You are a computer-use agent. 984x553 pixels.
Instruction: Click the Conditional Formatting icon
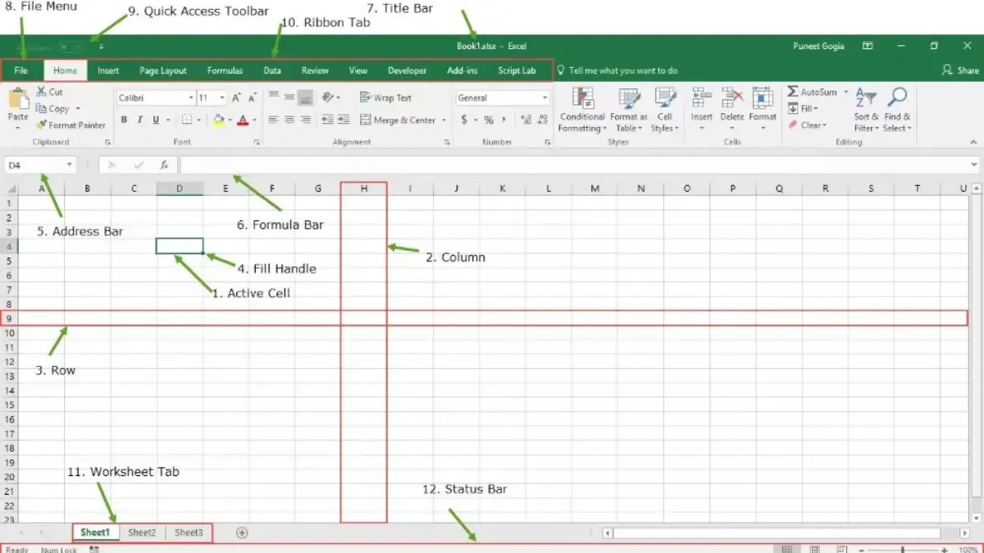583,99
